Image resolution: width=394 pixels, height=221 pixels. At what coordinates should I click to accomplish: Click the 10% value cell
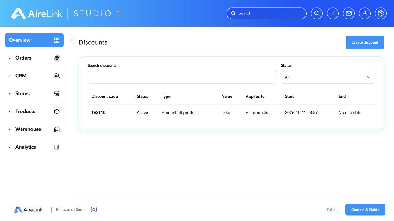226,113
